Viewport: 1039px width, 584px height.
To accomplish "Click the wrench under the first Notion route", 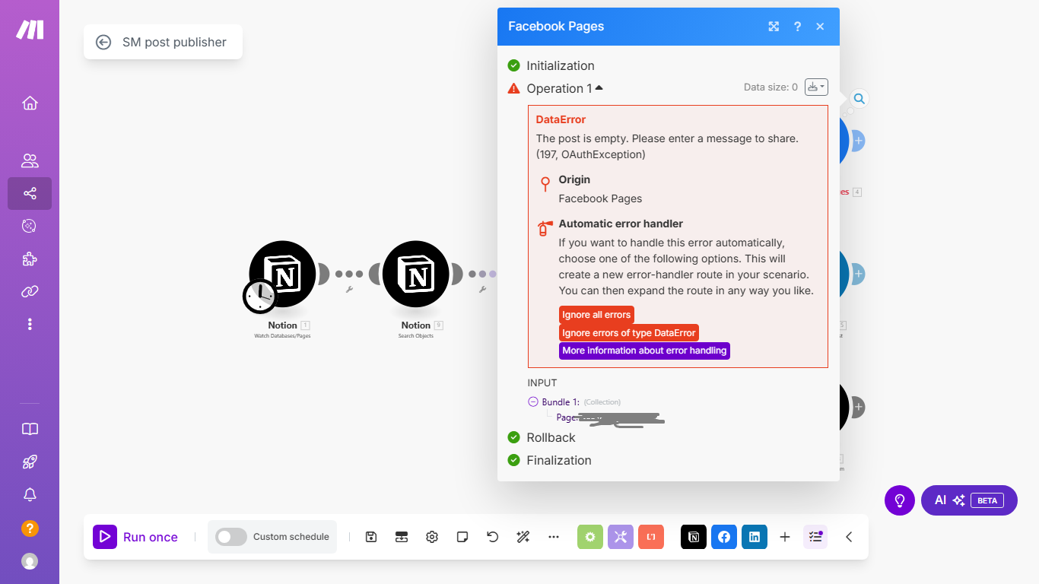I will click(x=349, y=290).
